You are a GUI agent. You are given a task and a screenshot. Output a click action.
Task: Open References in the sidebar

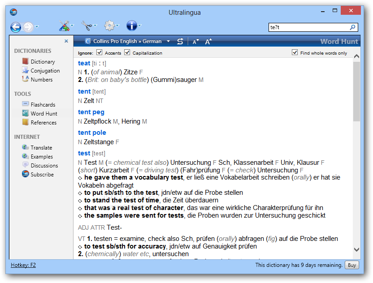(39, 123)
